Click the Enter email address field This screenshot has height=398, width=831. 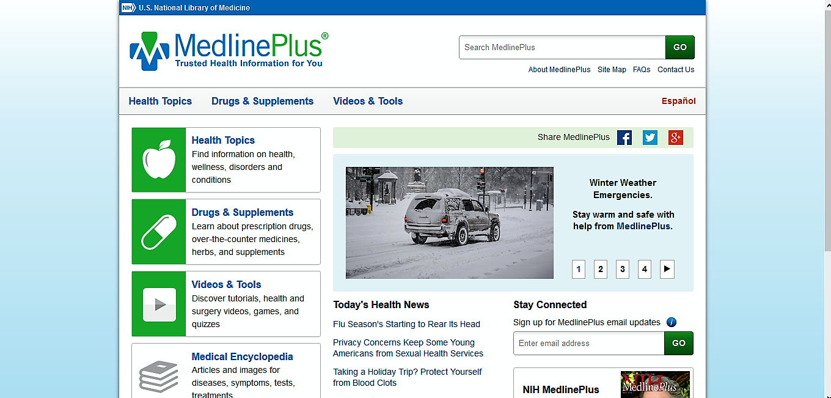pos(589,344)
